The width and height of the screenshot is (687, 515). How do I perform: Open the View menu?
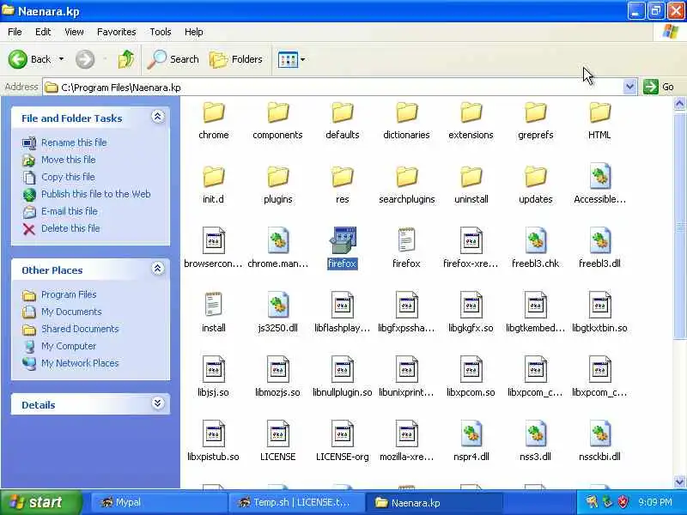[x=74, y=32]
